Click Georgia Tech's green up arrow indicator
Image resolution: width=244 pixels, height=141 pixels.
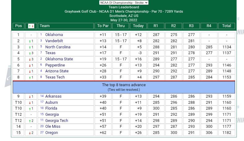click(29, 121)
